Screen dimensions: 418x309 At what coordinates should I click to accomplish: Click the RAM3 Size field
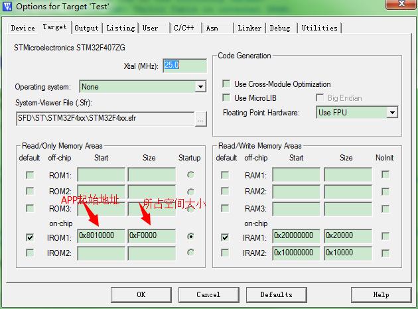(348, 209)
